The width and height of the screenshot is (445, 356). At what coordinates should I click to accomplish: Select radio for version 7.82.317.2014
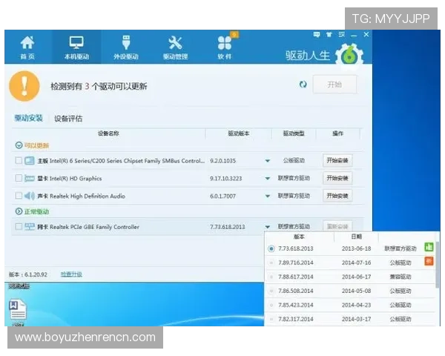click(271, 320)
